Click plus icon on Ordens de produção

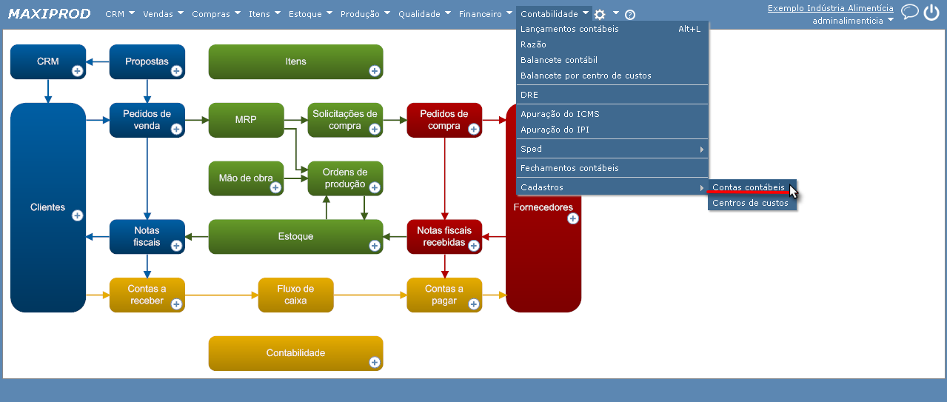pyautogui.click(x=375, y=188)
